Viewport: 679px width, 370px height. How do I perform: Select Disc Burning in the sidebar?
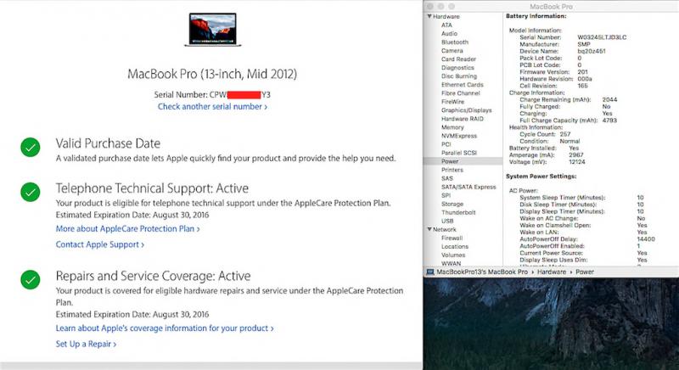(459, 76)
